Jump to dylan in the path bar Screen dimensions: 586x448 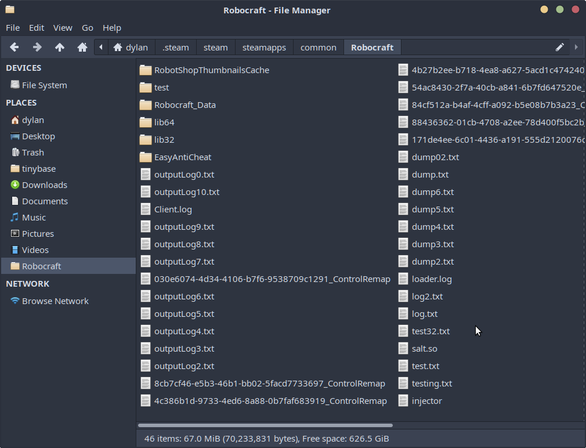[x=131, y=48]
